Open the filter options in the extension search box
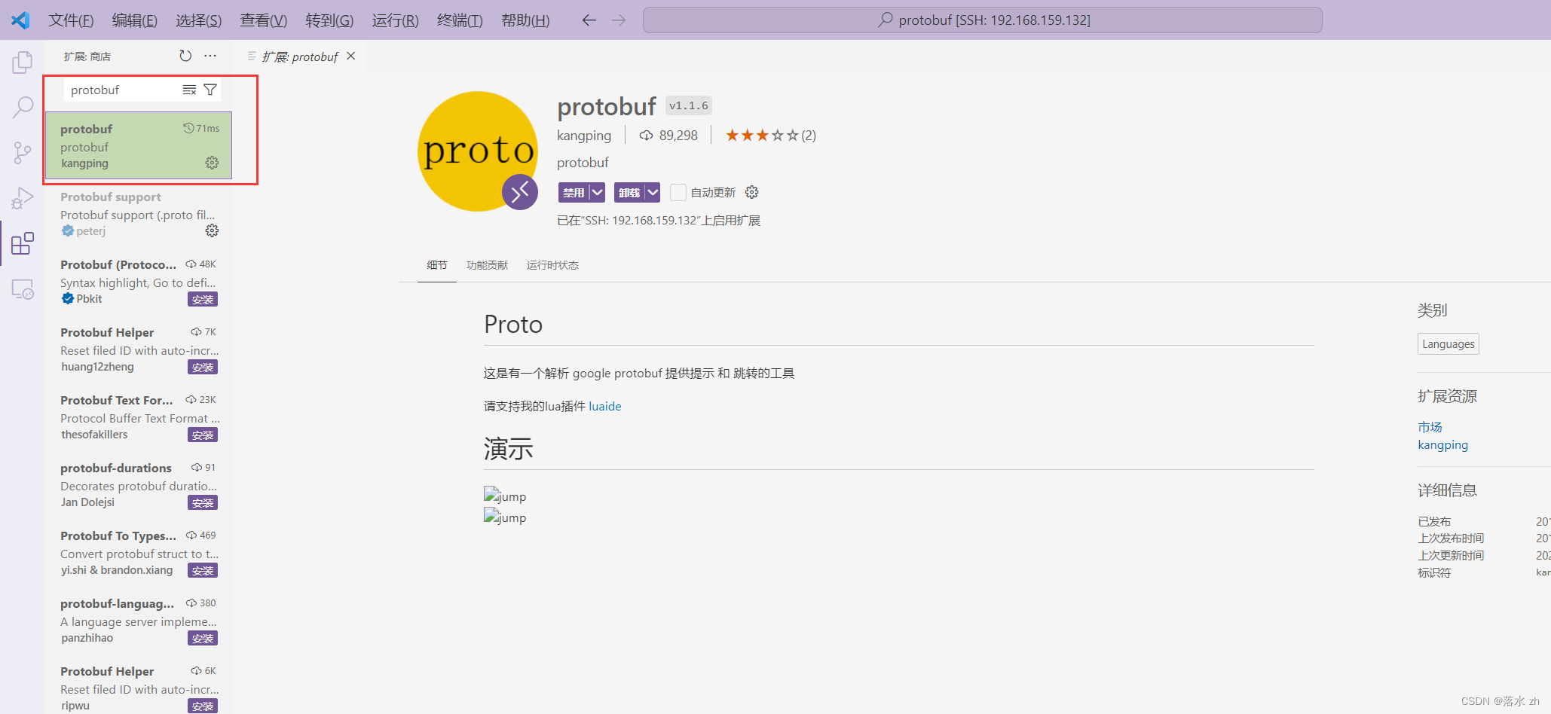 211,89
